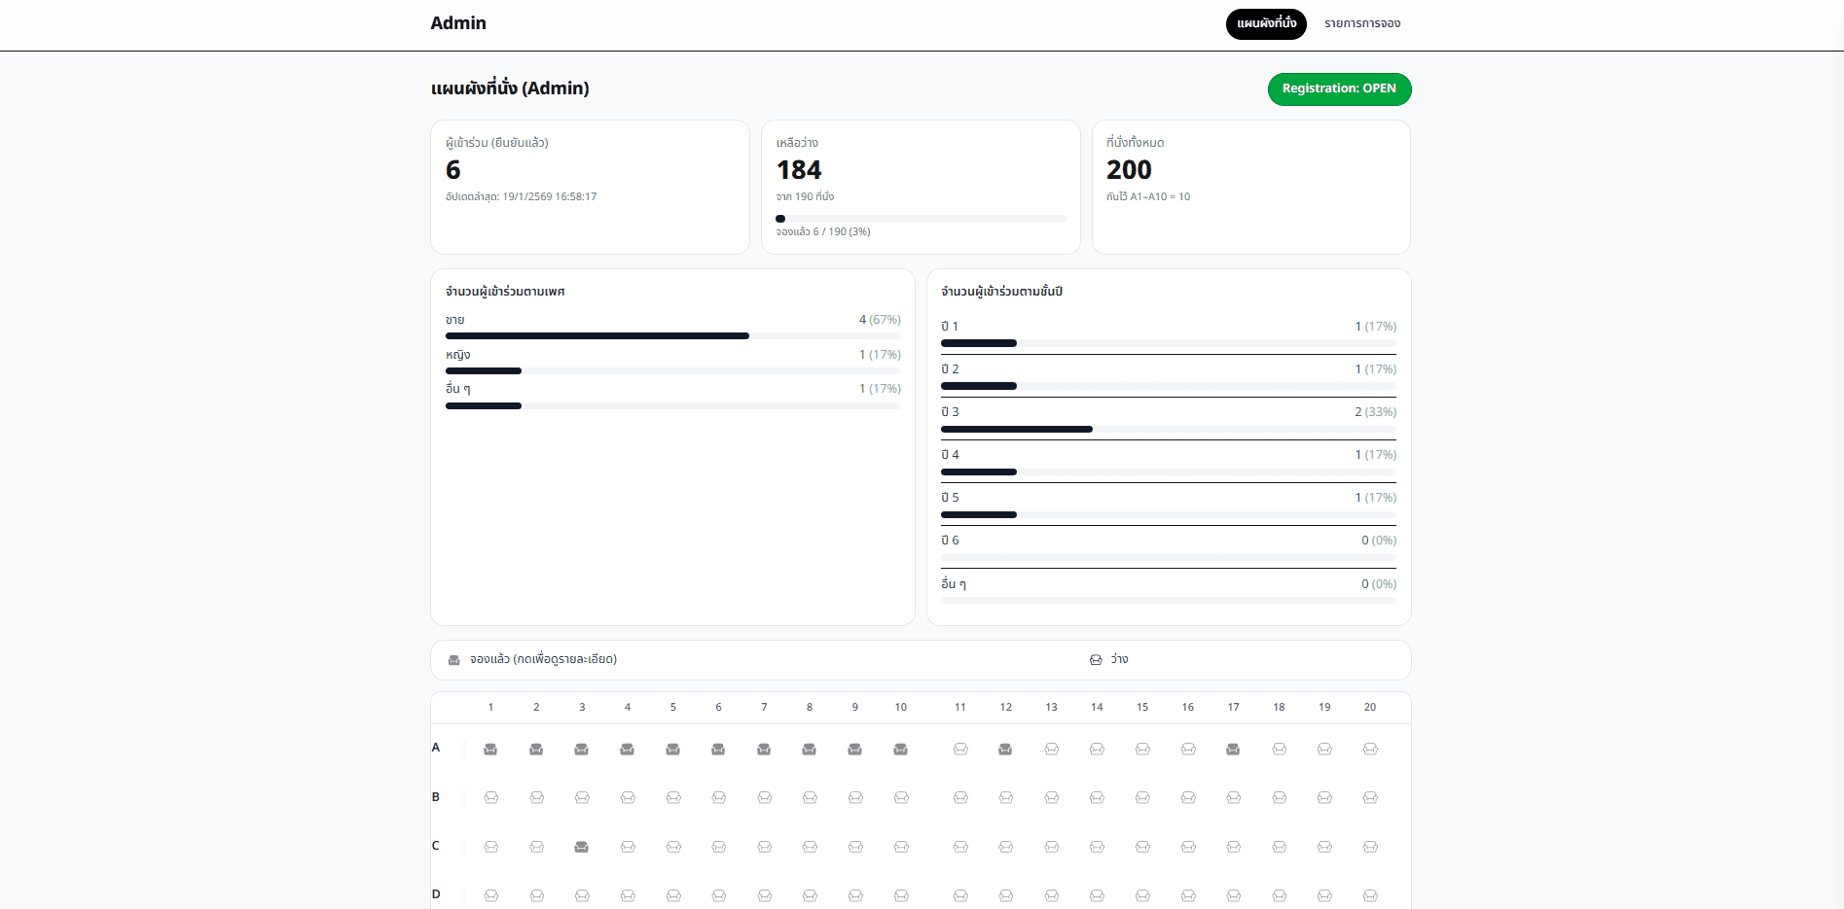Viewport: 1844px width, 909px height.
Task: Click reserved seat A1 icon
Action: [490, 750]
